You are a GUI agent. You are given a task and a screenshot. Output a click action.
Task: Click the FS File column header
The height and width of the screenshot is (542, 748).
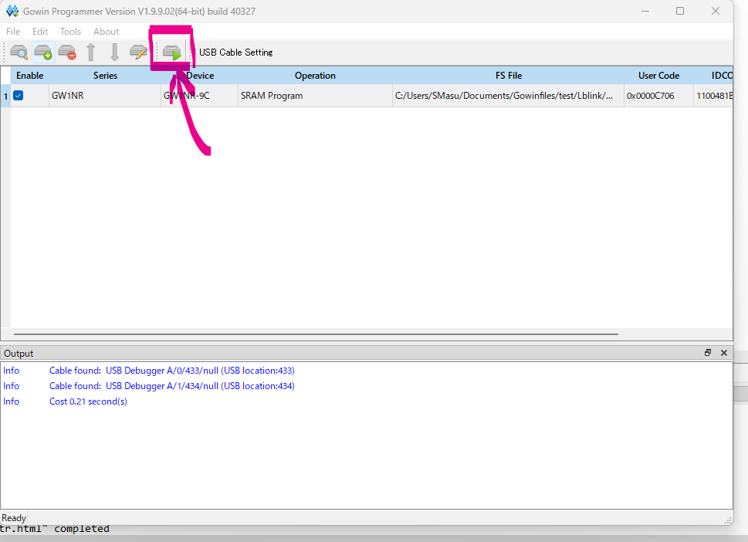tap(508, 76)
